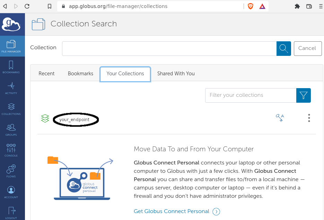
Task: Open Collections in sidebar
Action: 11,109
